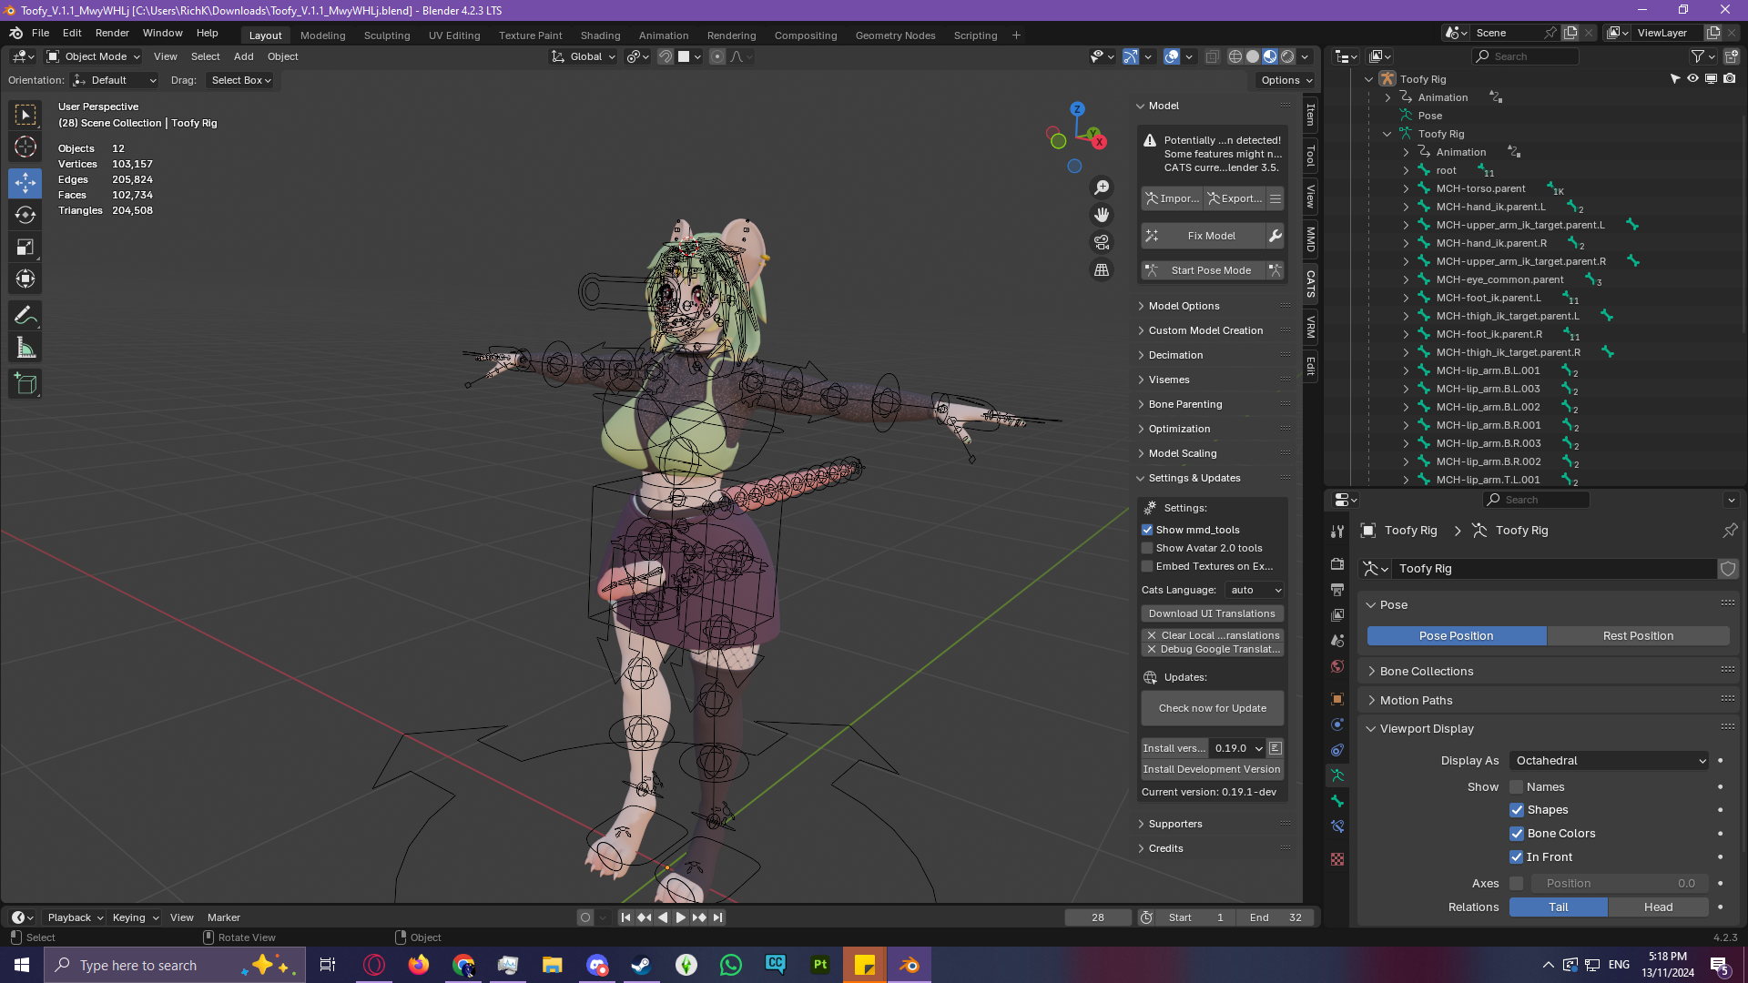This screenshot has width=1748, height=983.
Task: Play the animation forward
Action: point(681,917)
